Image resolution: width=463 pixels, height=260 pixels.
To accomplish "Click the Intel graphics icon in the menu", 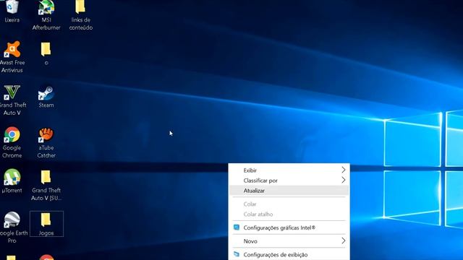I will (x=237, y=227).
